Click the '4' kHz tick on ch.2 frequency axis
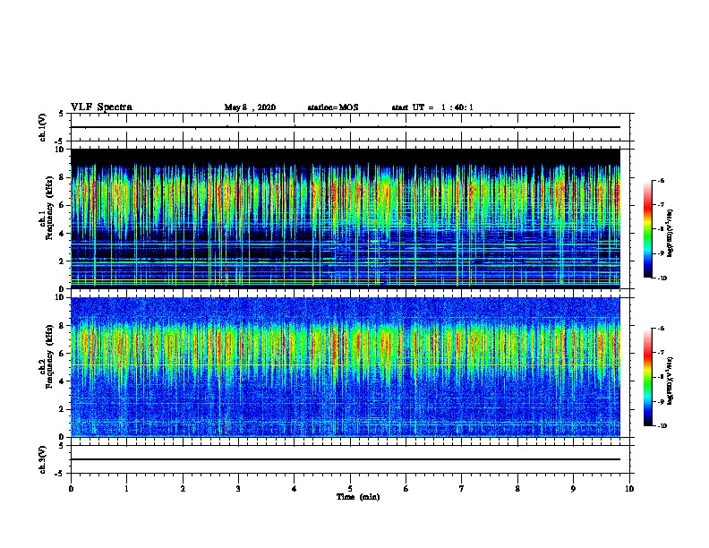 (62, 381)
